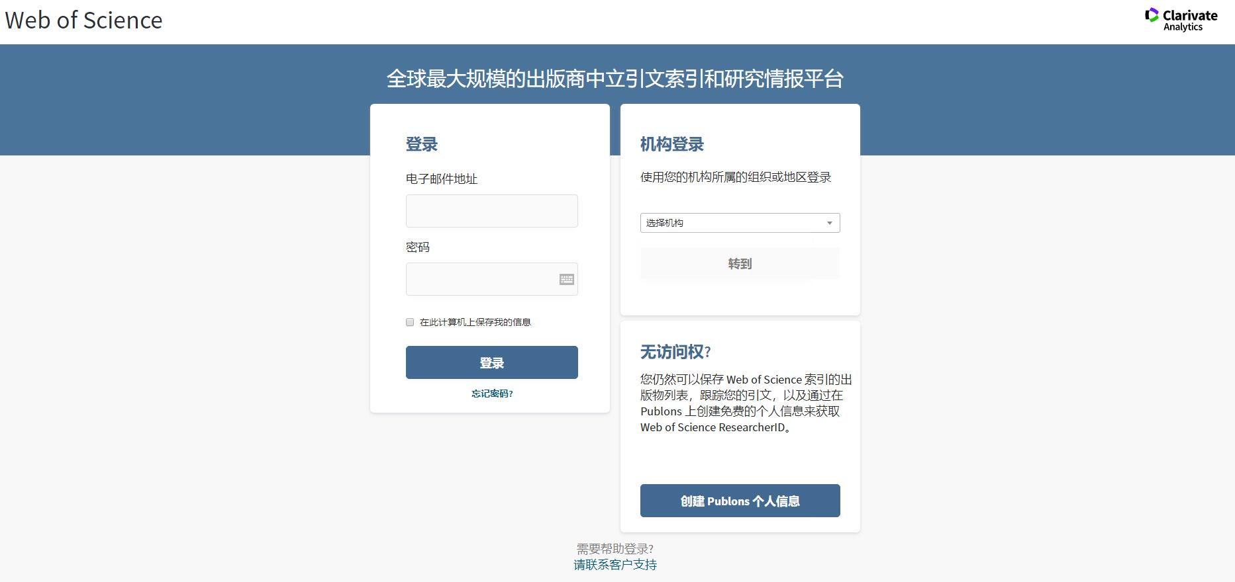Viewport: 1235px width, 582px height.
Task: Click the blue 登录 button
Action: (491, 362)
